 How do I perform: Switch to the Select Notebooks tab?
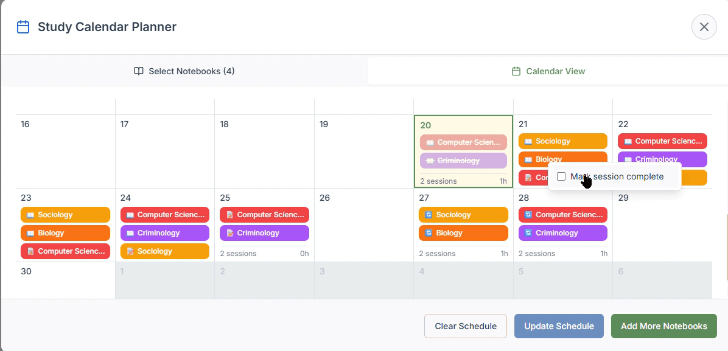click(x=183, y=71)
